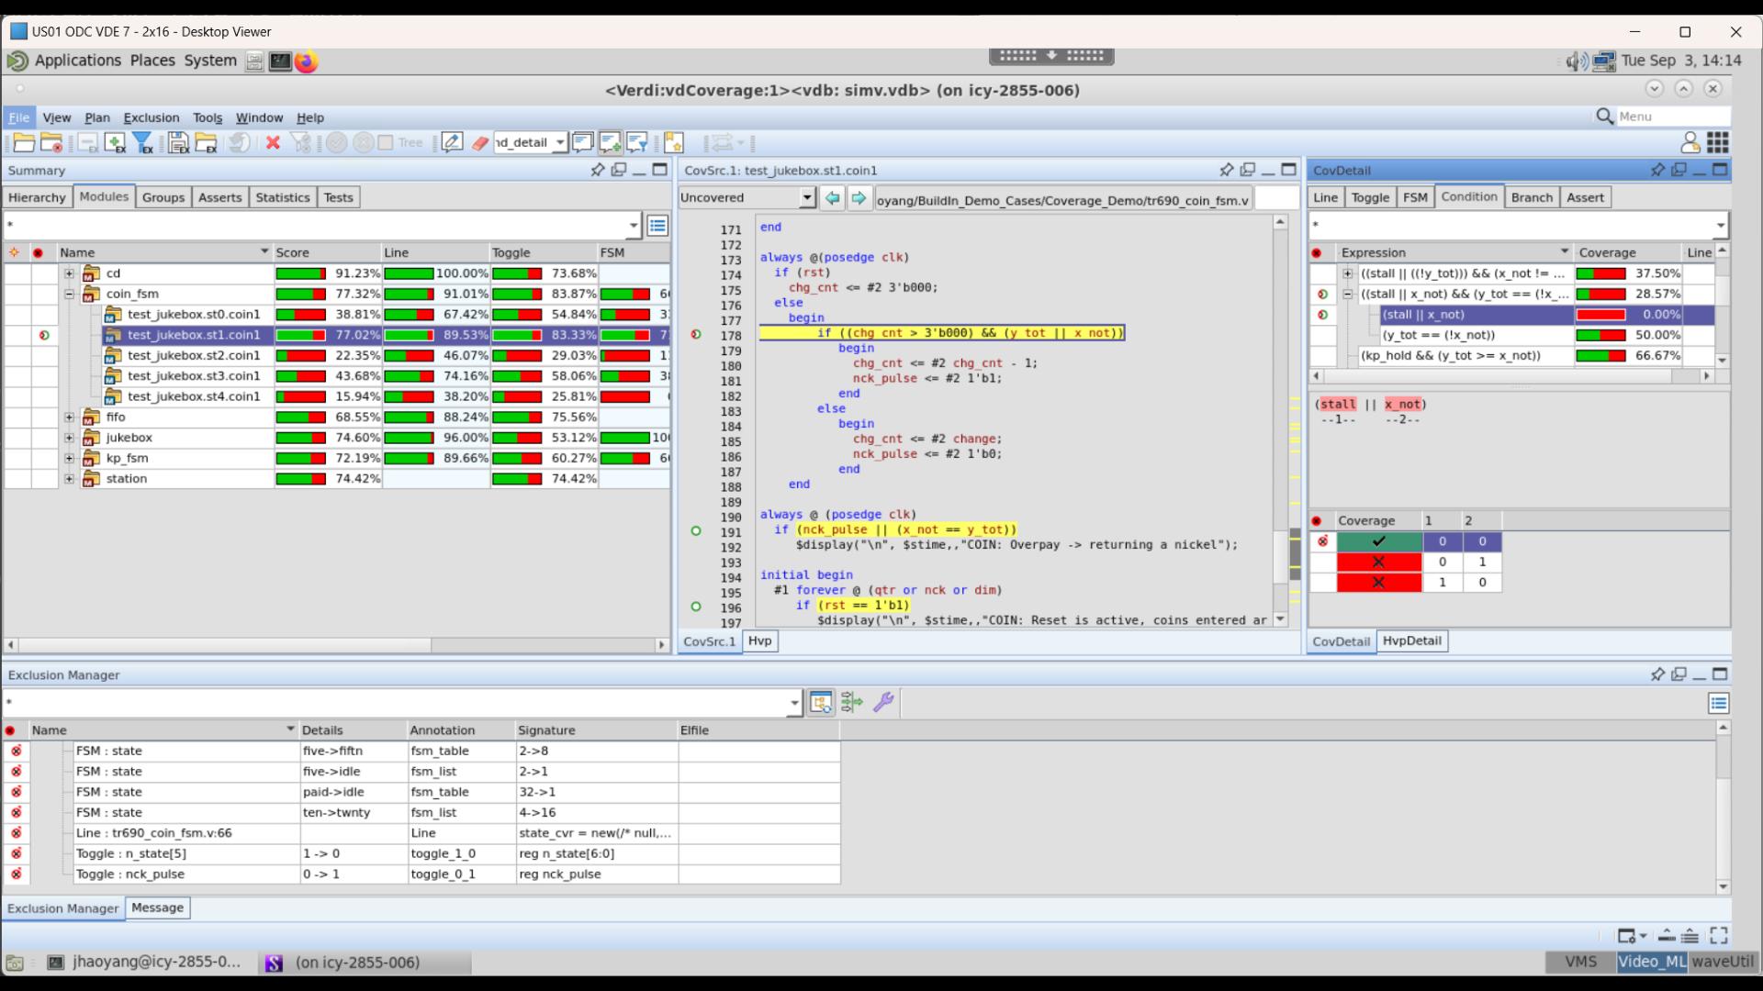The height and width of the screenshot is (991, 1763).
Task: Click the Modules tab in Summary panel
Action: pyautogui.click(x=103, y=196)
